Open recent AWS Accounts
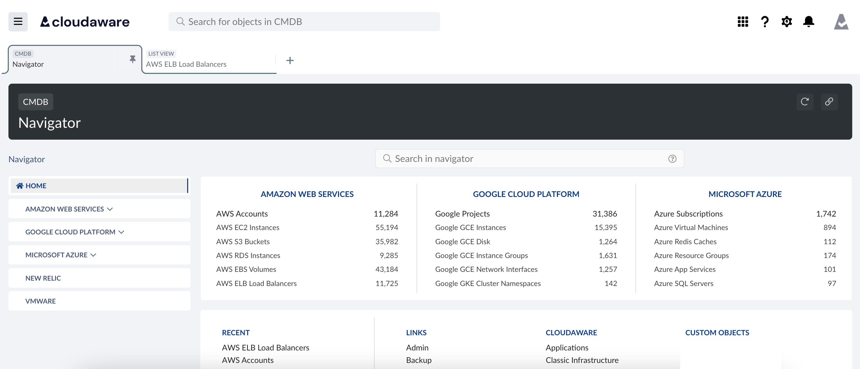 (248, 360)
